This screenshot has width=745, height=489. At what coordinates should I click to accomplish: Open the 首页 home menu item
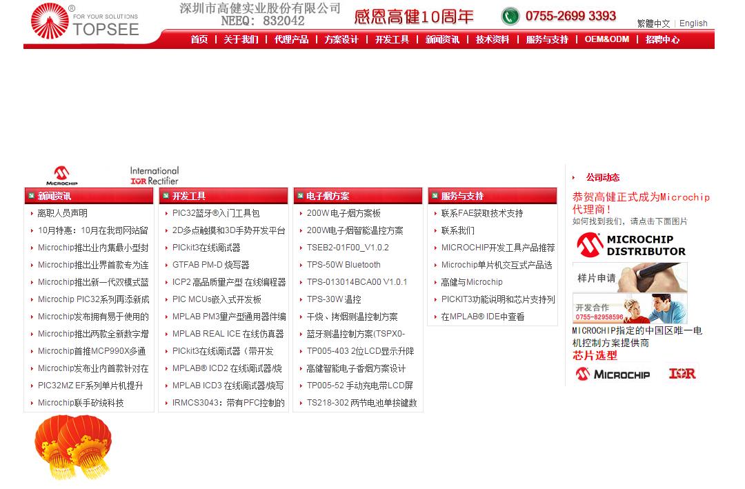(199, 39)
